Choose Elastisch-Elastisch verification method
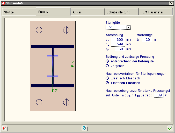175x133 pixels. point(107,78)
